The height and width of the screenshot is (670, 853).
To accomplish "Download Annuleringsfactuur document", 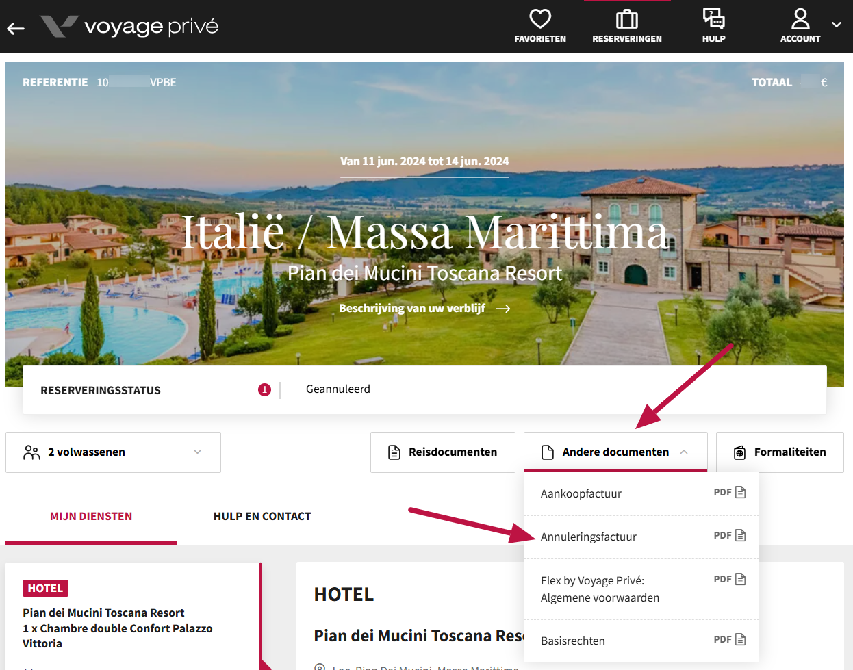I will point(641,537).
